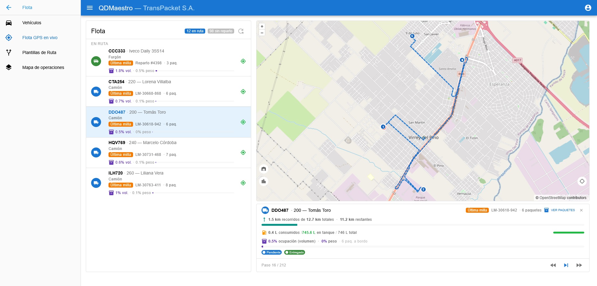Viewport: 597px width, 286px height.
Task: Toggle the buildings map layer button
Action: point(264,181)
